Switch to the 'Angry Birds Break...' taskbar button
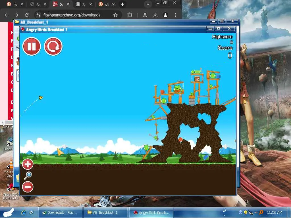This screenshot has height=218, width=291. [x=151, y=213]
